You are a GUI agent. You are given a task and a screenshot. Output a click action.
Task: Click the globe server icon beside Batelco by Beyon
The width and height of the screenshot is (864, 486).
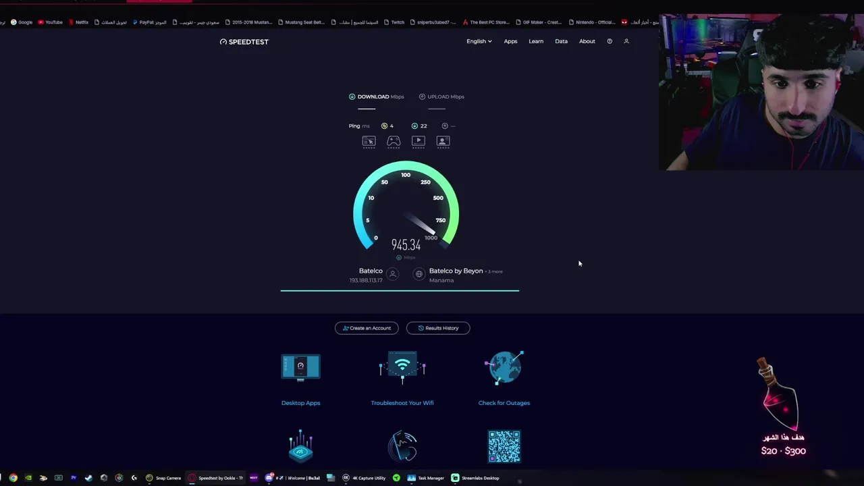[419, 274]
